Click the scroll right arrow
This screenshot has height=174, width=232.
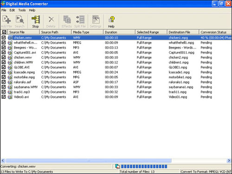tap(229, 161)
